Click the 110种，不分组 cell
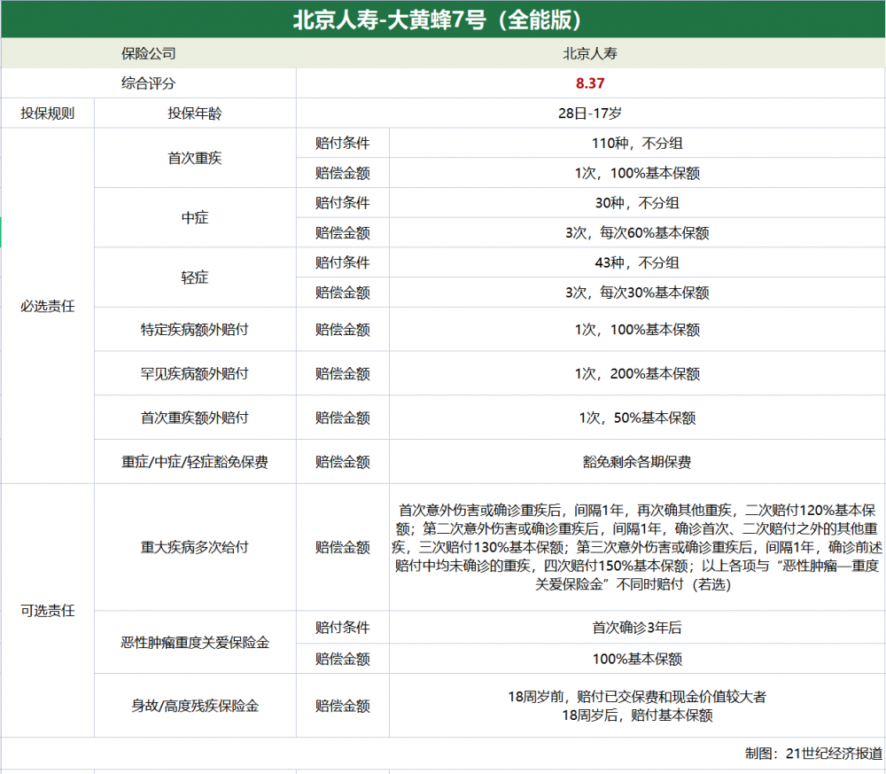The height and width of the screenshot is (774, 886). [637, 143]
